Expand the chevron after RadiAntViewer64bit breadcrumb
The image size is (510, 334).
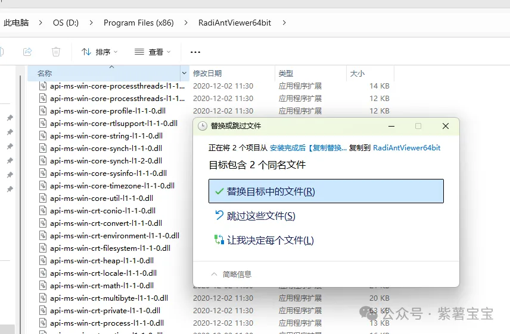point(284,23)
